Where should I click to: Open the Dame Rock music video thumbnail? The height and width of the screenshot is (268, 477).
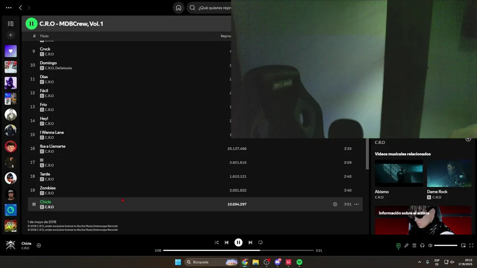(x=449, y=173)
